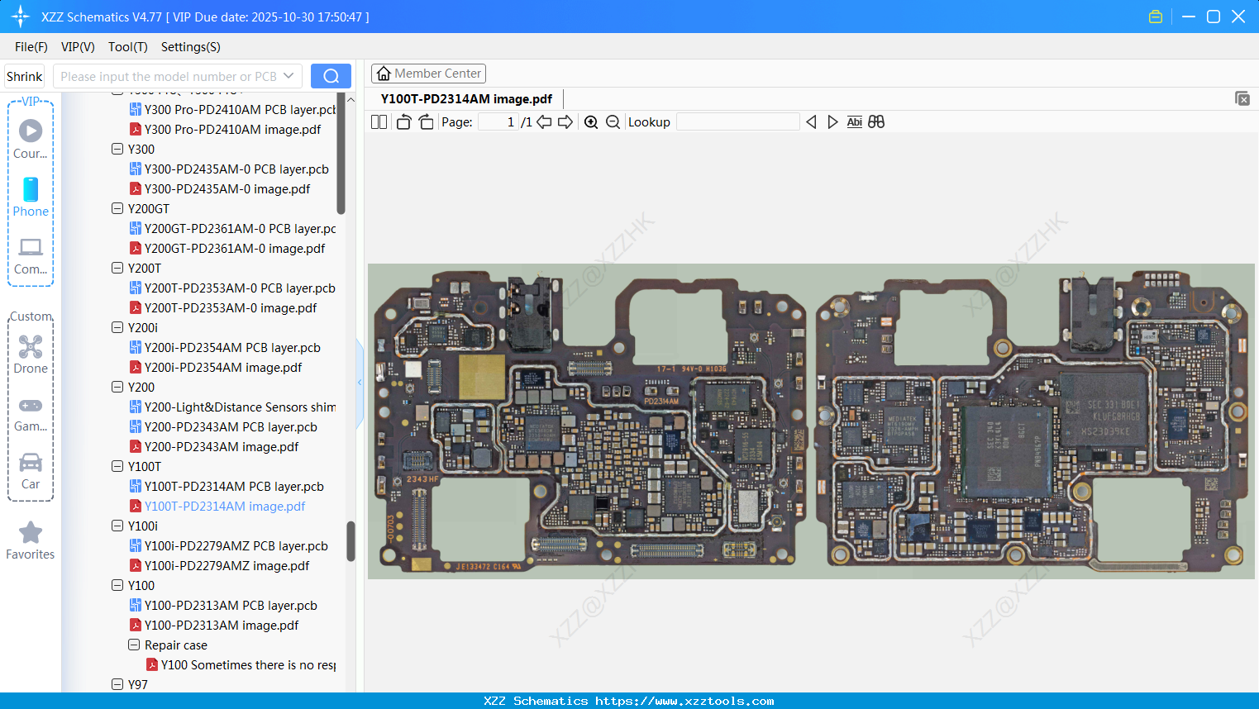This screenshot has height=709, width=1259.
Task: Go to the previous page arrow
Action: tap(544, 122)
